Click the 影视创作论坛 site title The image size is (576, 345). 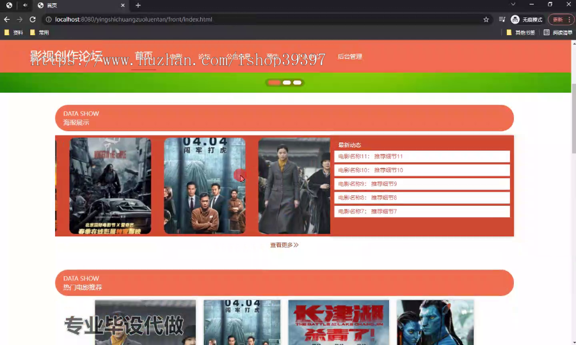pyautogui.click(x=66, y=56)
